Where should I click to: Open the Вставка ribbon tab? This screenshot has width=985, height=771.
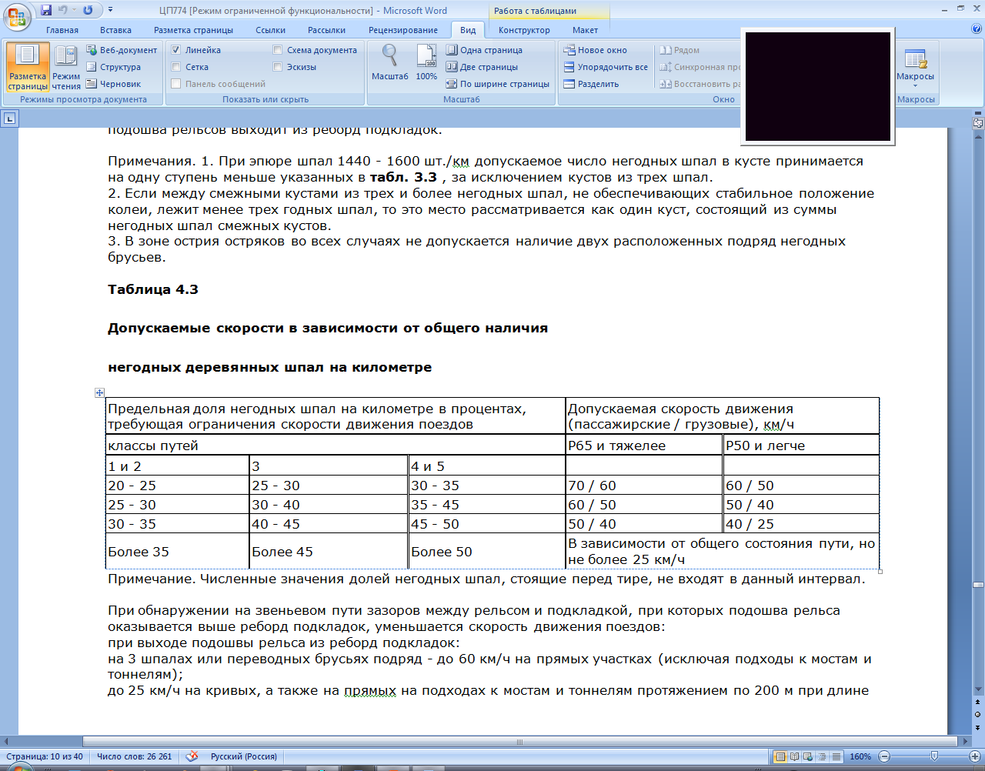point(115,30)
